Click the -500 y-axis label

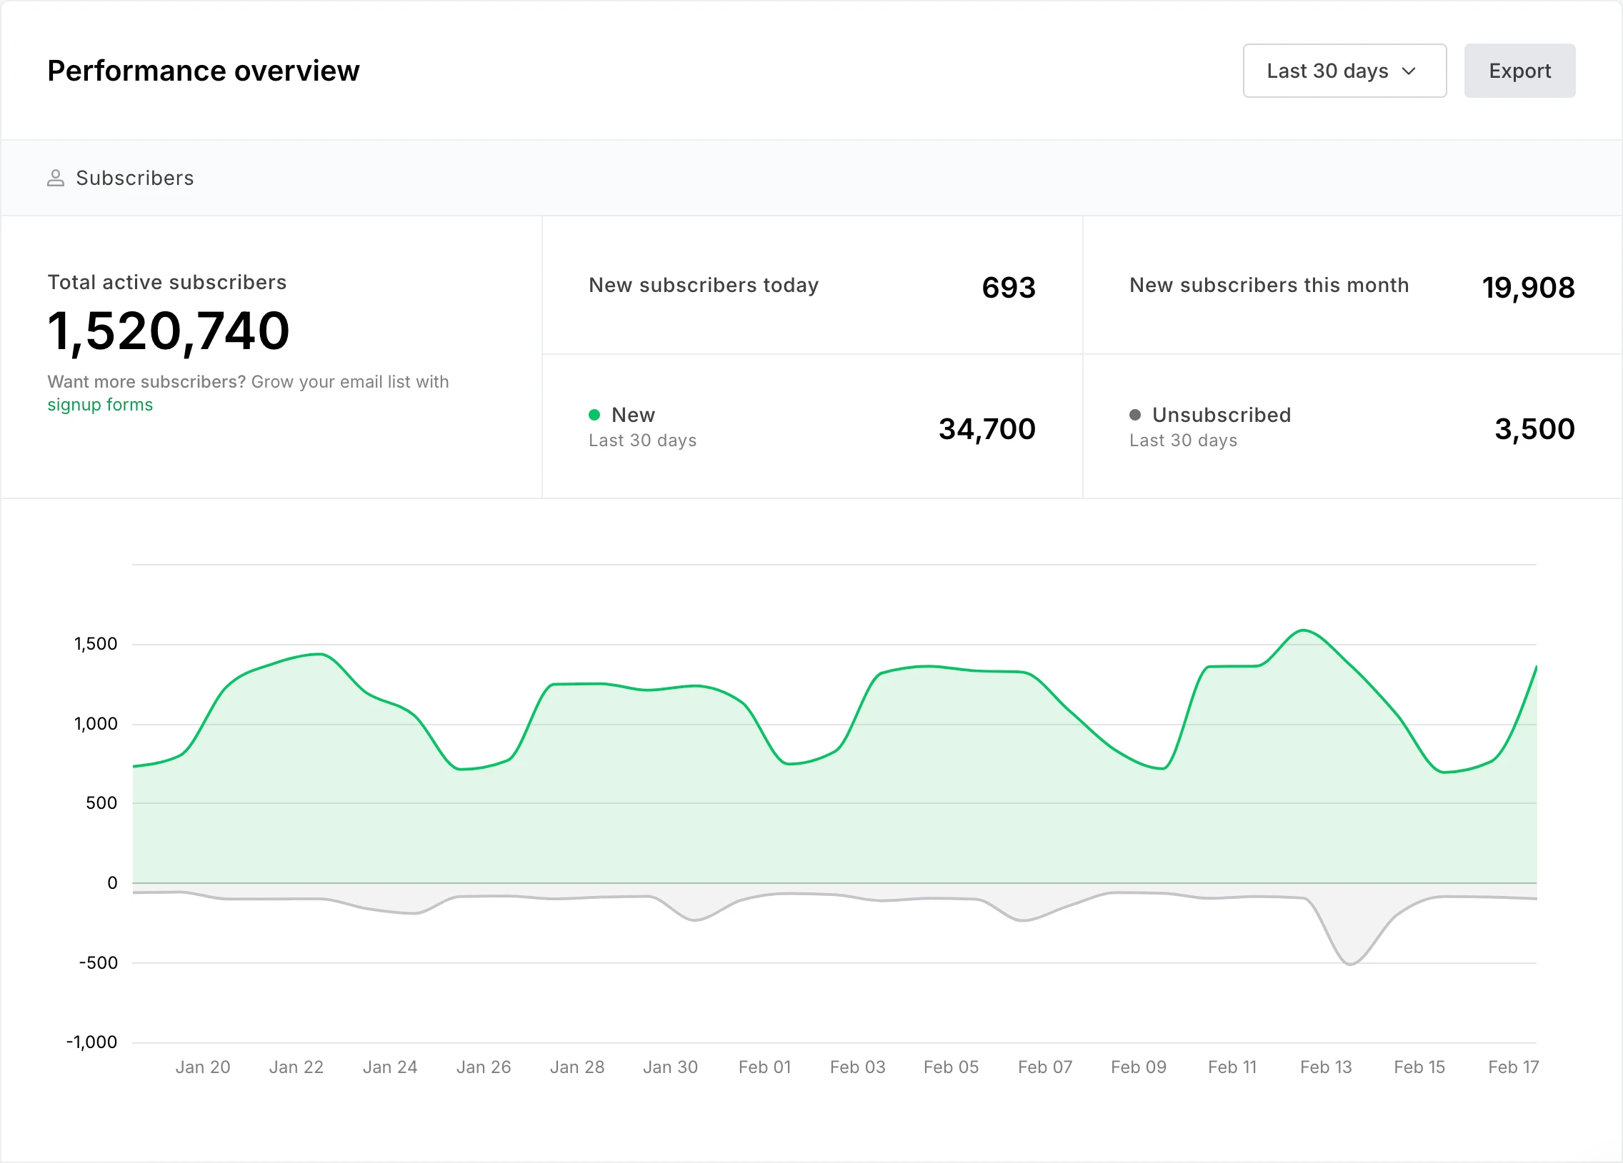coord(99,962)
